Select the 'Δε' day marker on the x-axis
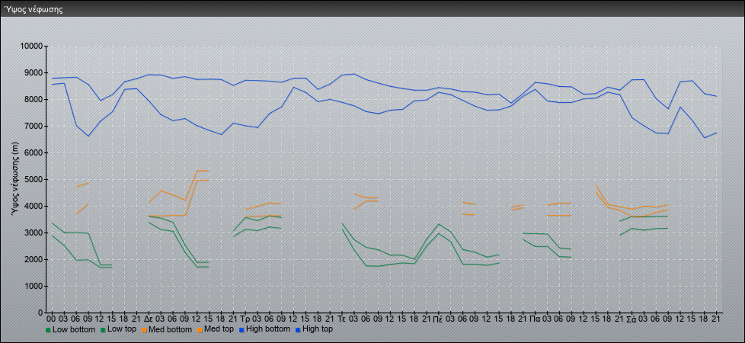This screenshot has width=745, height=343. (x=149, y=319)
